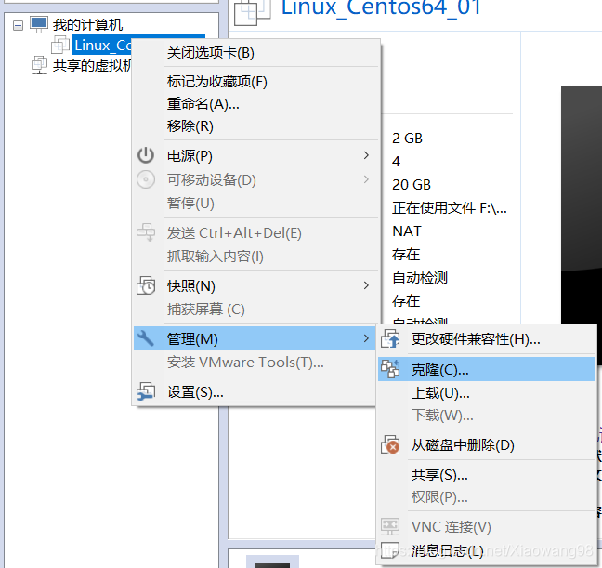The width and height of the screenshot is (602, 568).
Task: Click 自动检测 value below NAT row
Action: tap(420, 277)
